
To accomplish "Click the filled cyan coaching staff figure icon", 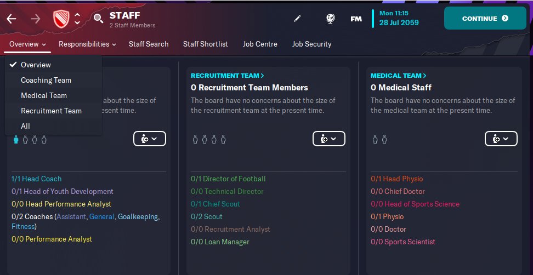I will pos(16,140).
